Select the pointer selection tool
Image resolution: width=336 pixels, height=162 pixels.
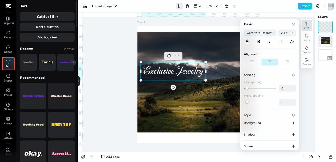tap(180, 6)
